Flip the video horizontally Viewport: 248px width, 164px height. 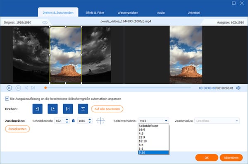coord(68,109)
